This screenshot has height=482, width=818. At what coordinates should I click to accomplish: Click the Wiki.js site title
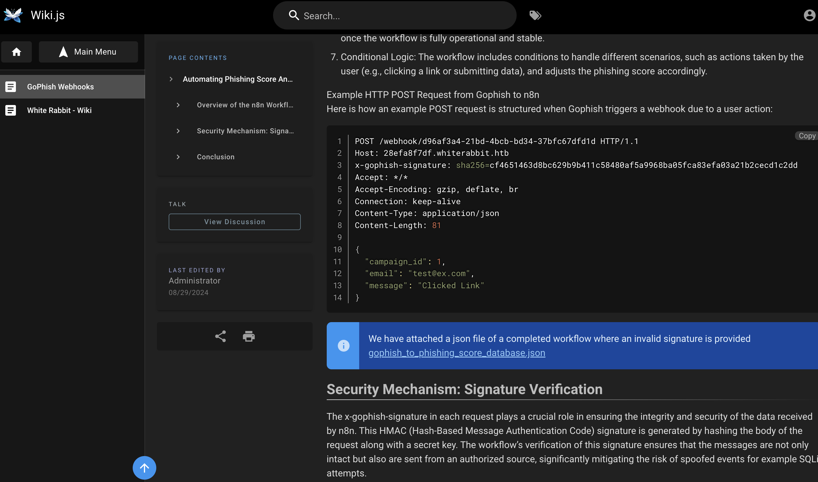click(x=48, y=15)
